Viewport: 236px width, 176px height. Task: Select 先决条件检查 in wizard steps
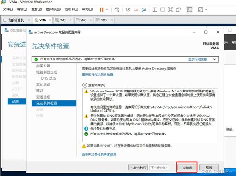click(x=54, y=103)
